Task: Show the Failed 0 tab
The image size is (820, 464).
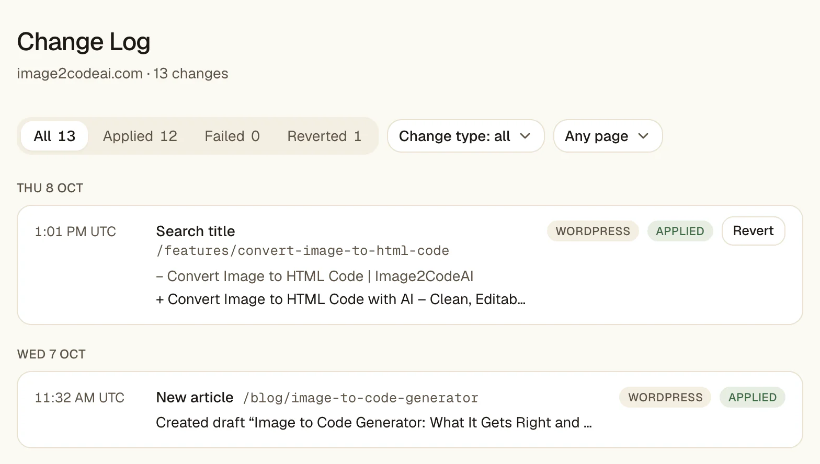Action: click(x=232, y=136)
